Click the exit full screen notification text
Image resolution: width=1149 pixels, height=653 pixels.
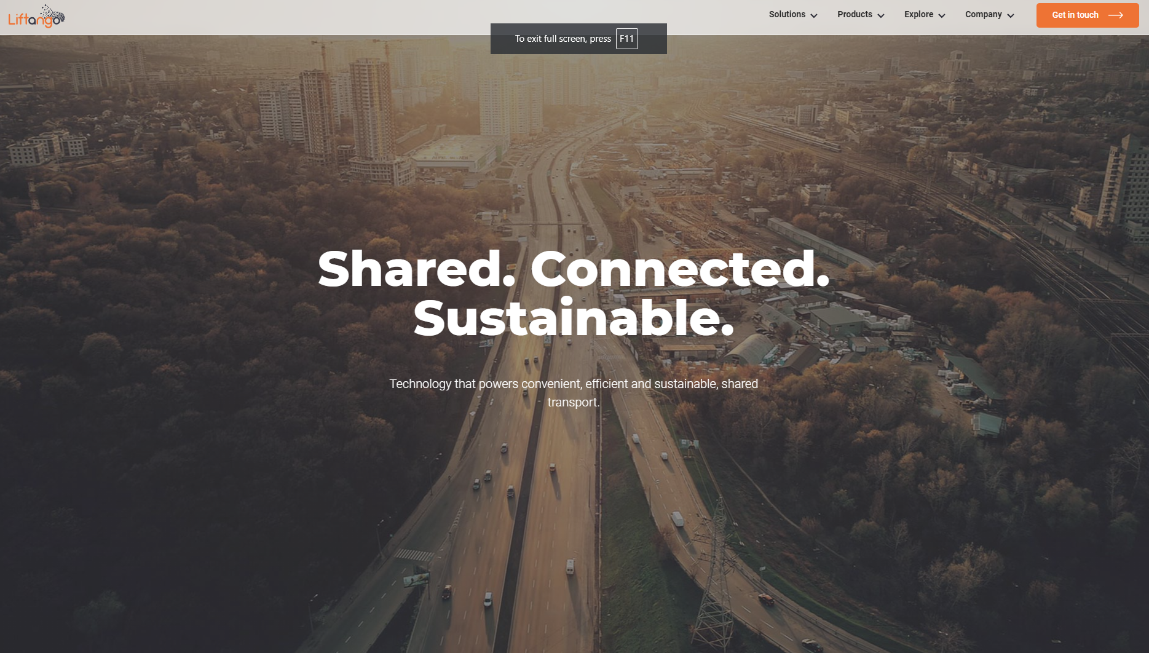(563, 39)
